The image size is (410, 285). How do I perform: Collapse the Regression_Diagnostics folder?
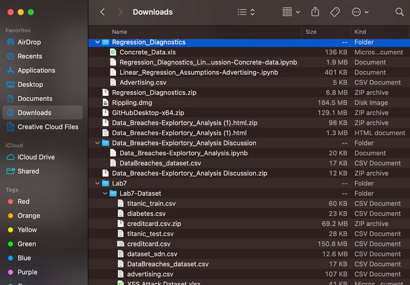tap(97, 42)
